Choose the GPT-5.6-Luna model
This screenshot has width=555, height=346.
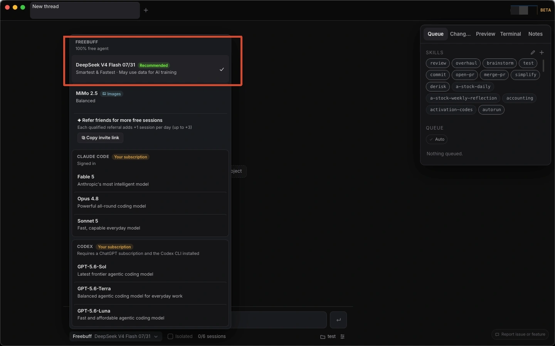pyautogui.click(x=150, y=314)
